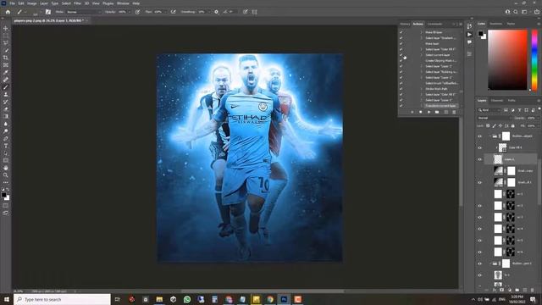The width and height of the screenshot is (542, 305).
Task: Select the Eraser tool
Action: [x=6, y=109]
